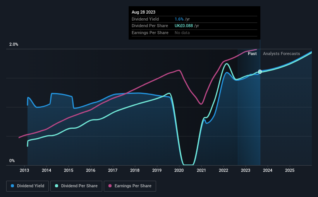The height and width of the screenshot is (197, 318).
Task: Click the 0% y-axis label
Action: (12, 161)
